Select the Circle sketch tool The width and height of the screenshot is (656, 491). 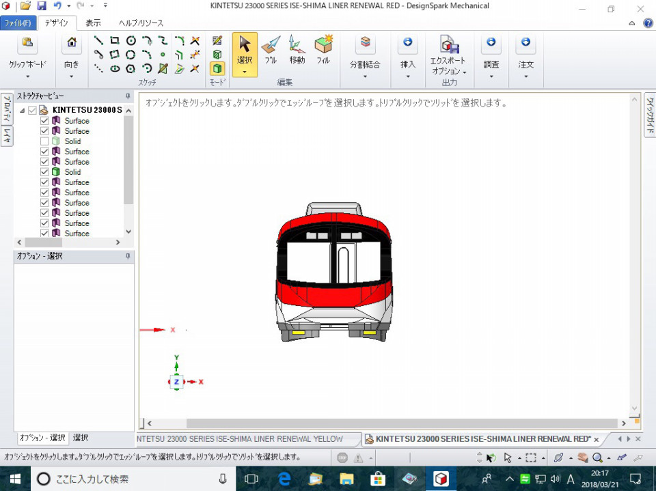[x=131, y=40]
